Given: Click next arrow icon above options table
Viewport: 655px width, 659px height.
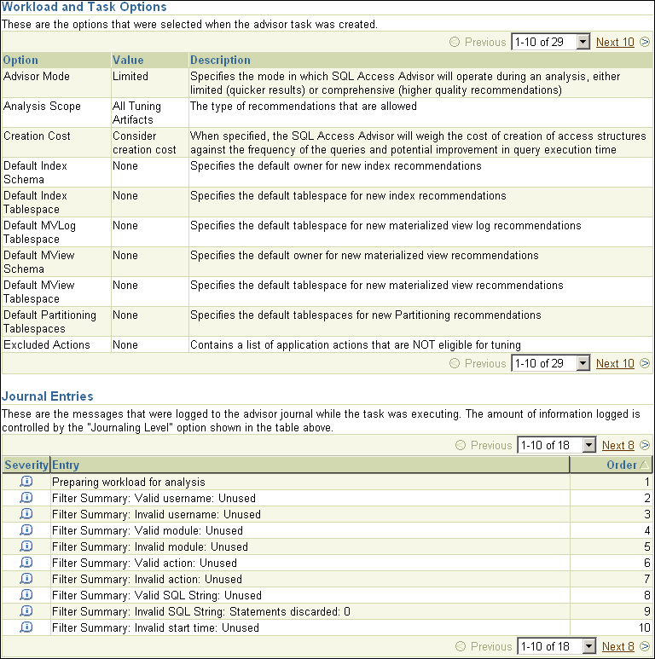Looking at the screenshot, I should point(645,42).
